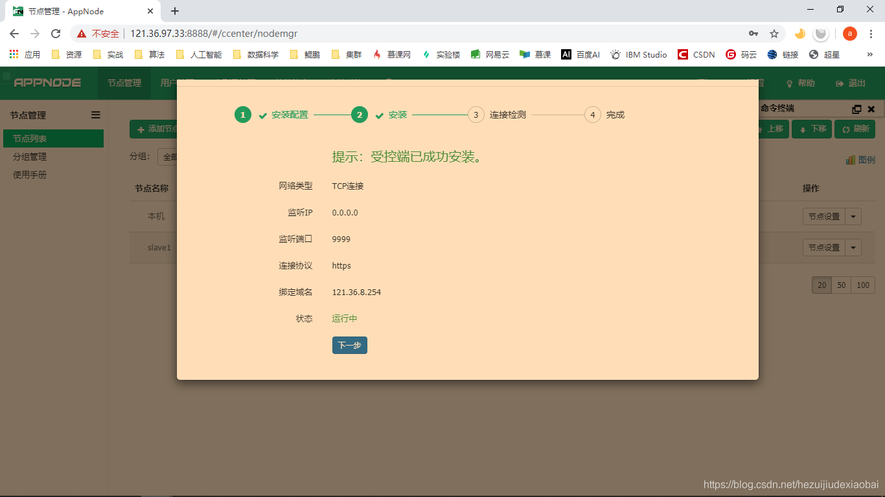Image resolution: width=885 pixels, height=497 pixels.
Task: Click wizard step 2 安装
Action: click(379, 115)
